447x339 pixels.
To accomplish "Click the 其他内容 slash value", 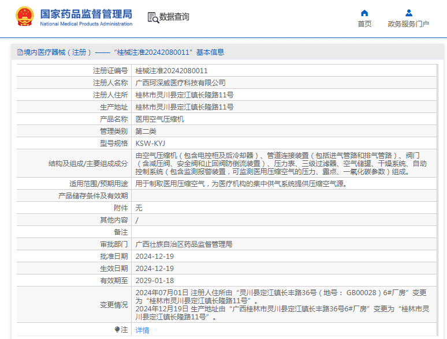I will pos(137,220).
